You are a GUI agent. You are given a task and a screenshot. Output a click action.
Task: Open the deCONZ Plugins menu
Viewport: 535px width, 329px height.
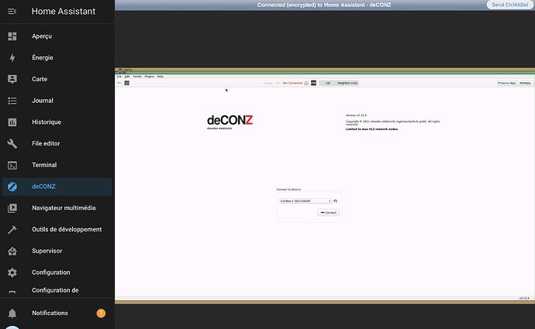150,77
